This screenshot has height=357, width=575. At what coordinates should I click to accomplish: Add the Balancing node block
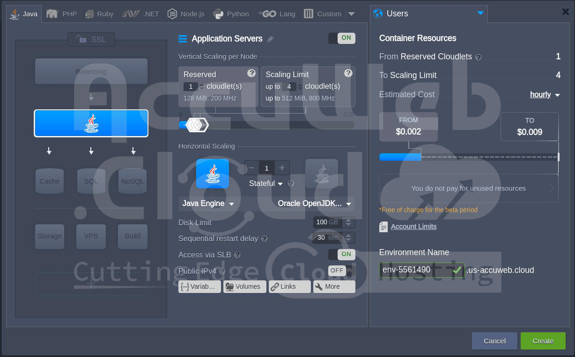91,71
